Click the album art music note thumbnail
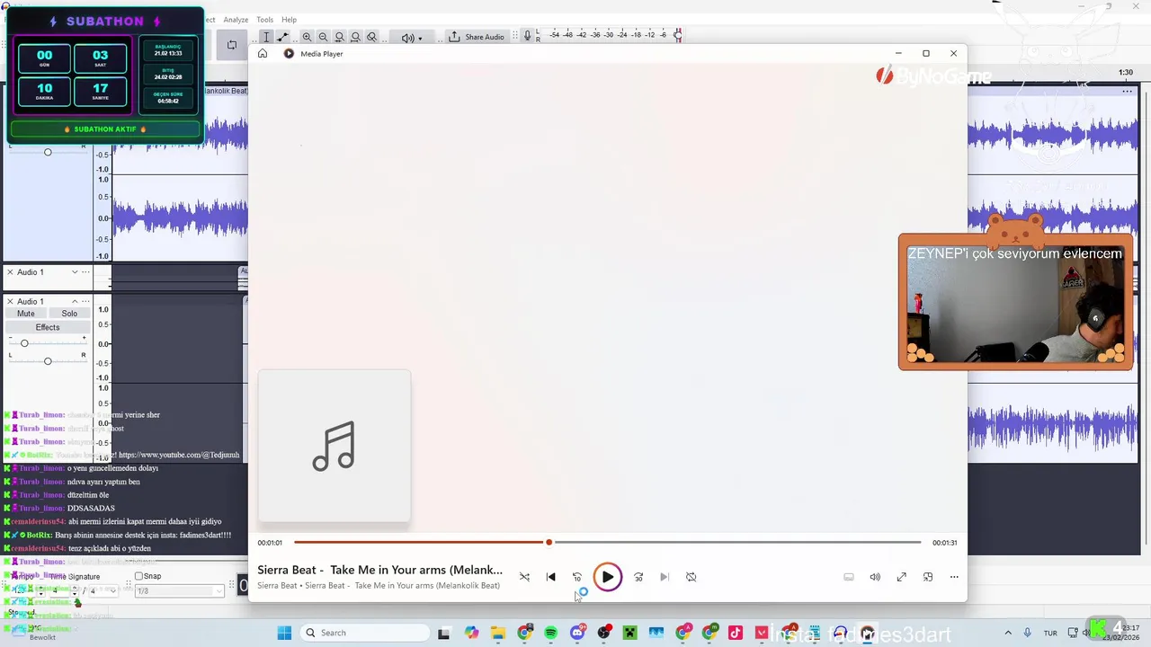1151x647 pixels. click(335, 446)
